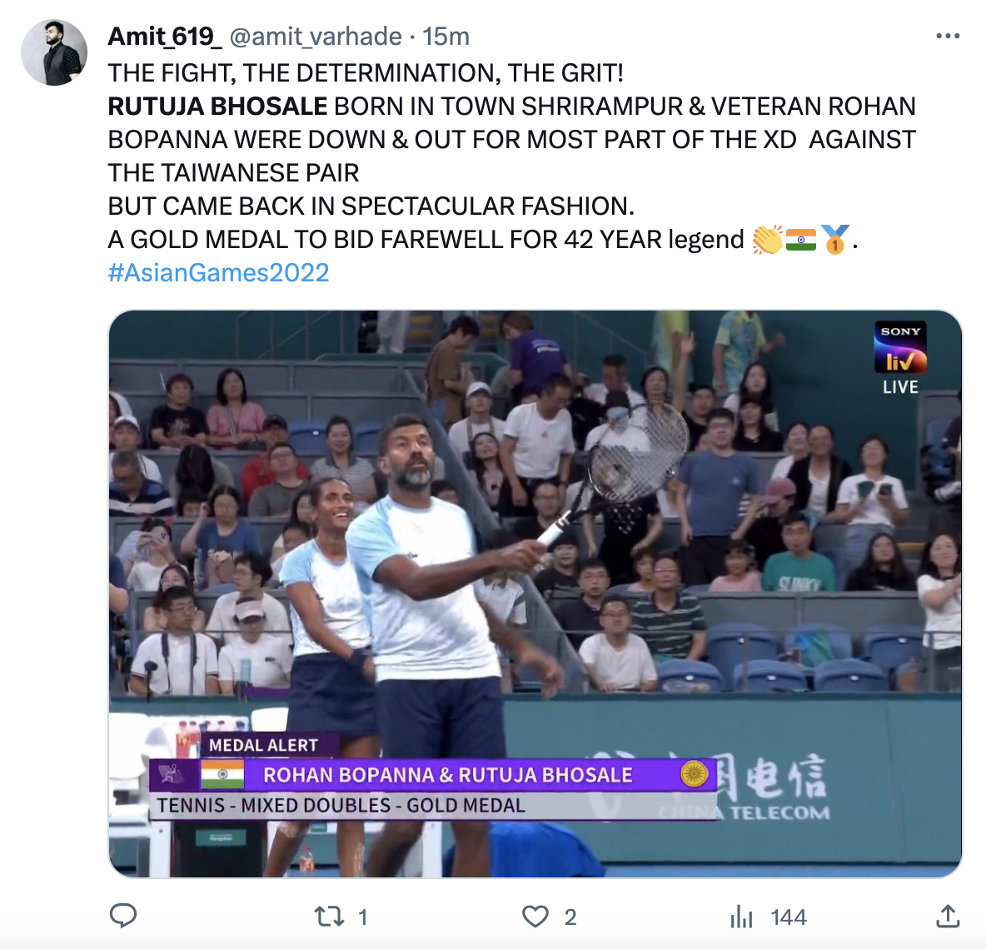Click the share upload icon

click(x=948, y=916)
